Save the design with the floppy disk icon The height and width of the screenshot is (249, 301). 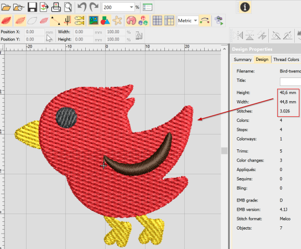click(x=32, y=7)
